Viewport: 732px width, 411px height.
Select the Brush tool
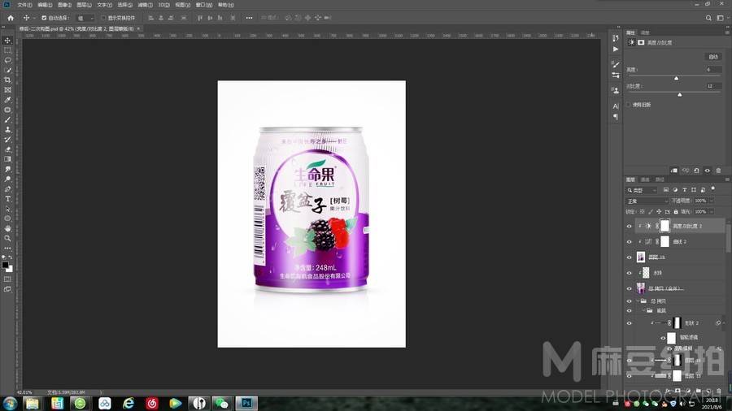pyautogui.click(x=7, y=119)
